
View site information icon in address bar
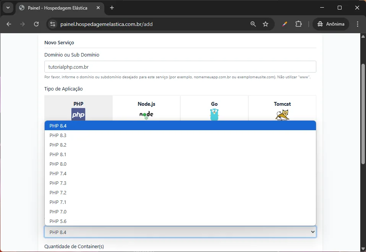53,24
